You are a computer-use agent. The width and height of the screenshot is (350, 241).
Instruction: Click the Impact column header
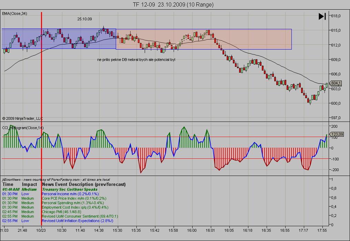point(30,184)
